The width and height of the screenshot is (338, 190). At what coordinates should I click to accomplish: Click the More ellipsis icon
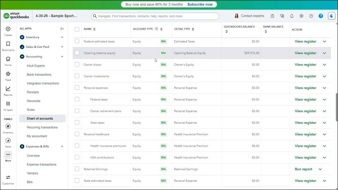(8, 154)
